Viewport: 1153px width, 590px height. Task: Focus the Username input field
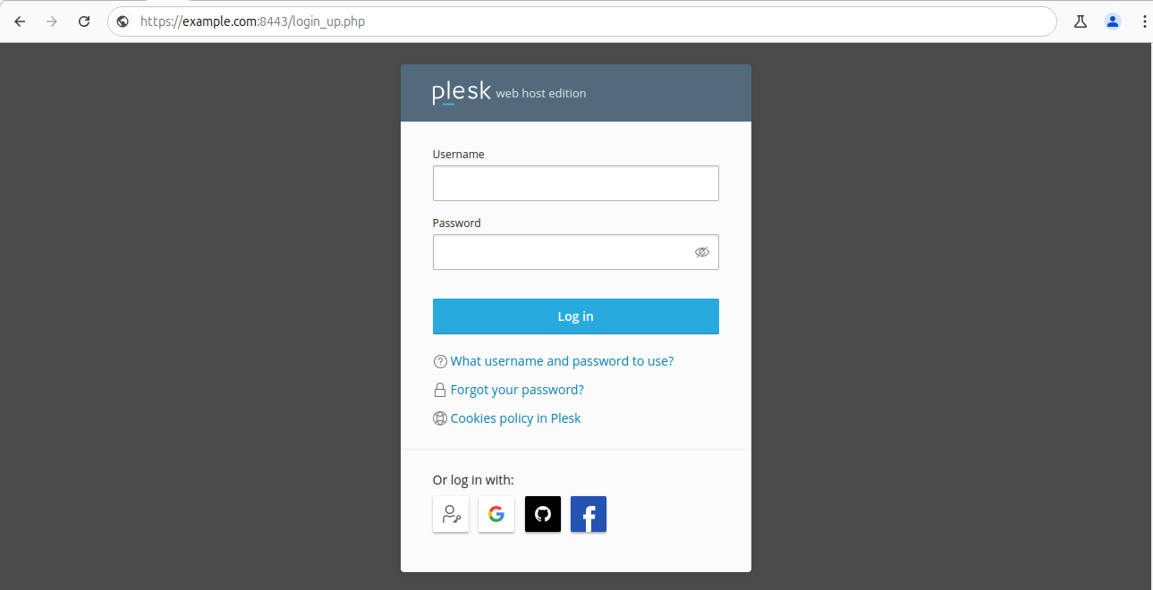click(x=575, y=183)
